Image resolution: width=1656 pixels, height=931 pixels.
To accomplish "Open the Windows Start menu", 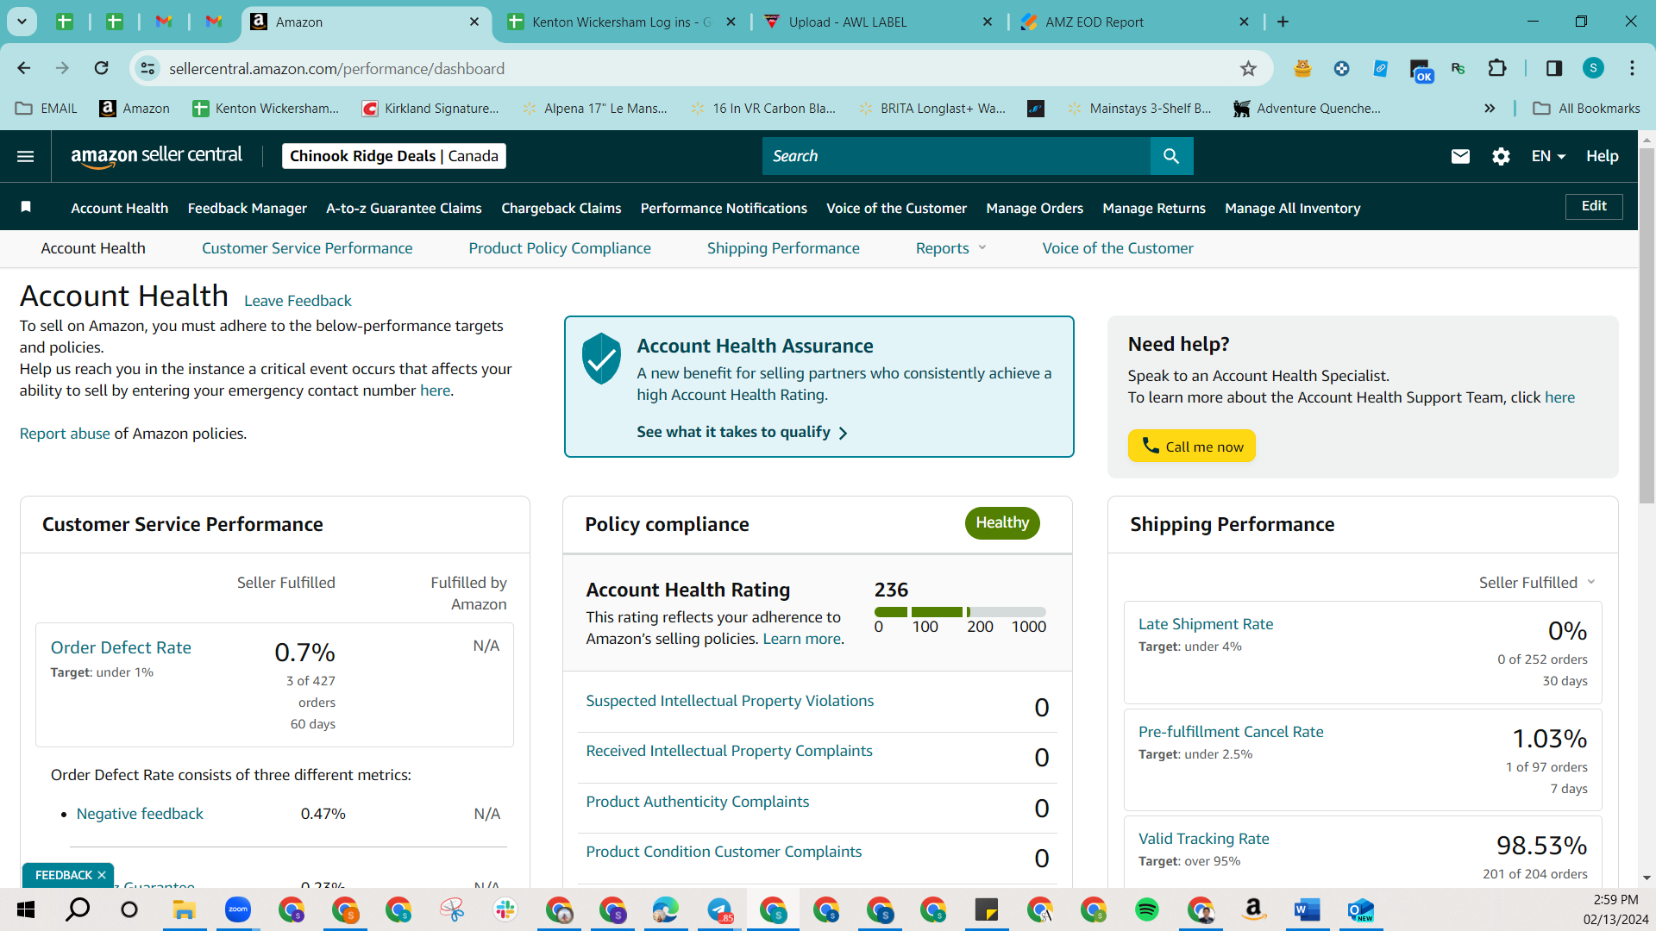I will pyautogui.click(x=26, y=909).
